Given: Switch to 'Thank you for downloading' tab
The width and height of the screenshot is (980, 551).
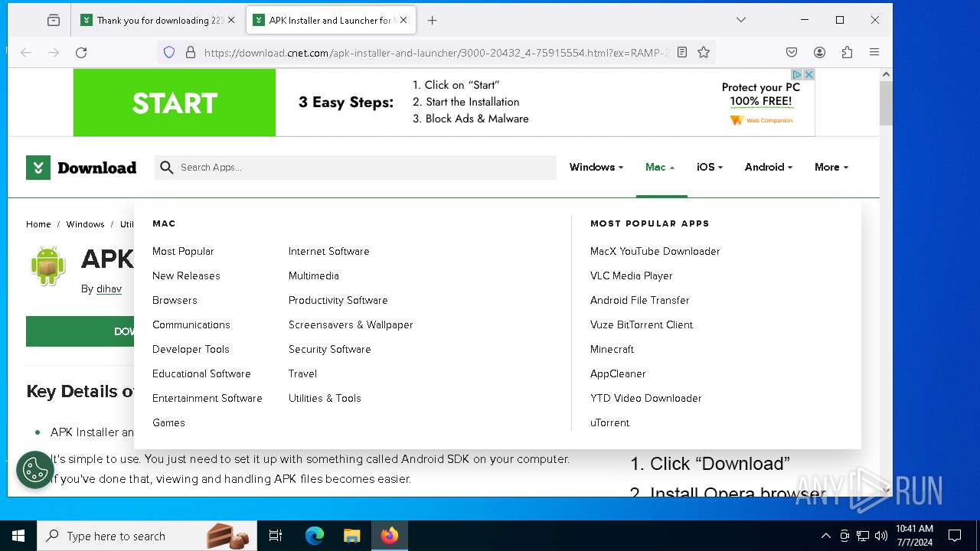Looking at the screenshot, I should pyautogui.click(x=158, y=21).
